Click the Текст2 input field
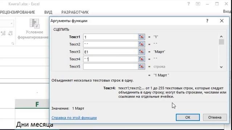 111,44
